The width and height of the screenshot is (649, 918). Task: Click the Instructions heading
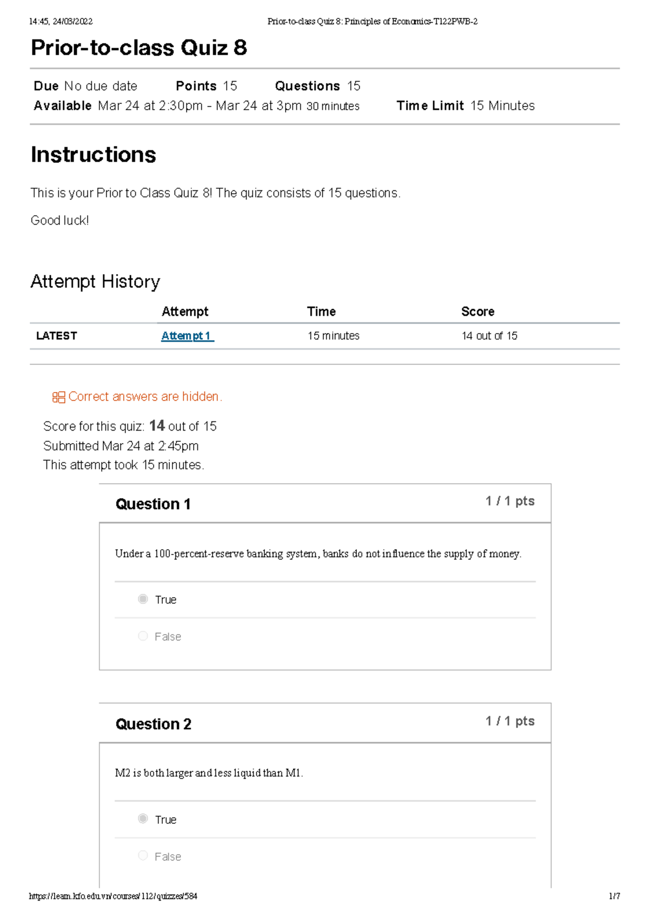pos(93,155)
